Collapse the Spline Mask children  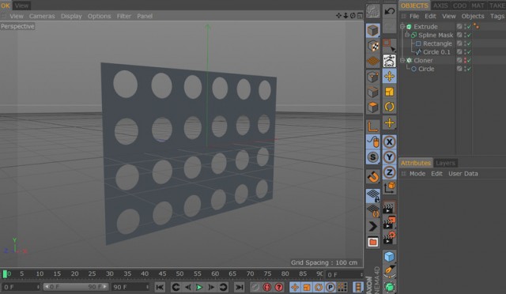[x=407, y=35]
